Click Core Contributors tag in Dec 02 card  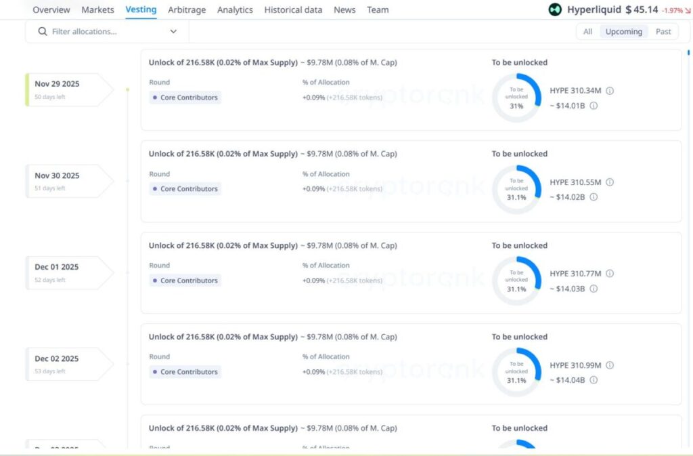(x=185, y=372)
